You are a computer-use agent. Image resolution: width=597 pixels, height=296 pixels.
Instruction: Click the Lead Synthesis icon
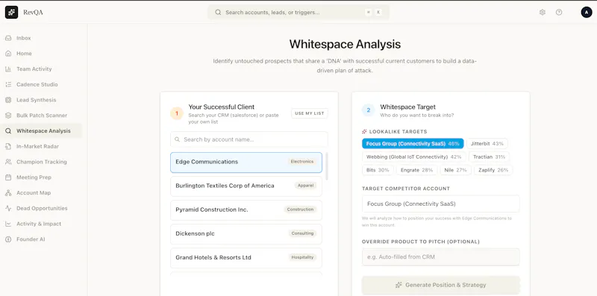point(8,100)
